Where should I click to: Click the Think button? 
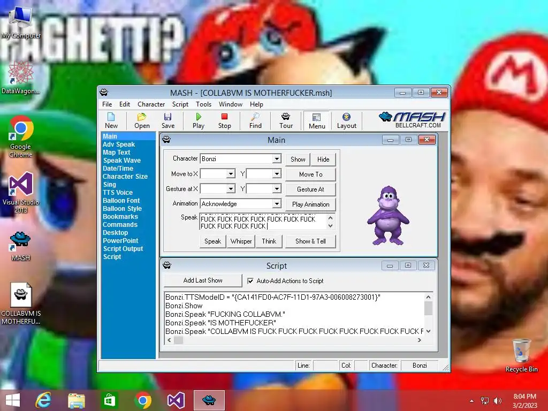click(x=269, y=241)
